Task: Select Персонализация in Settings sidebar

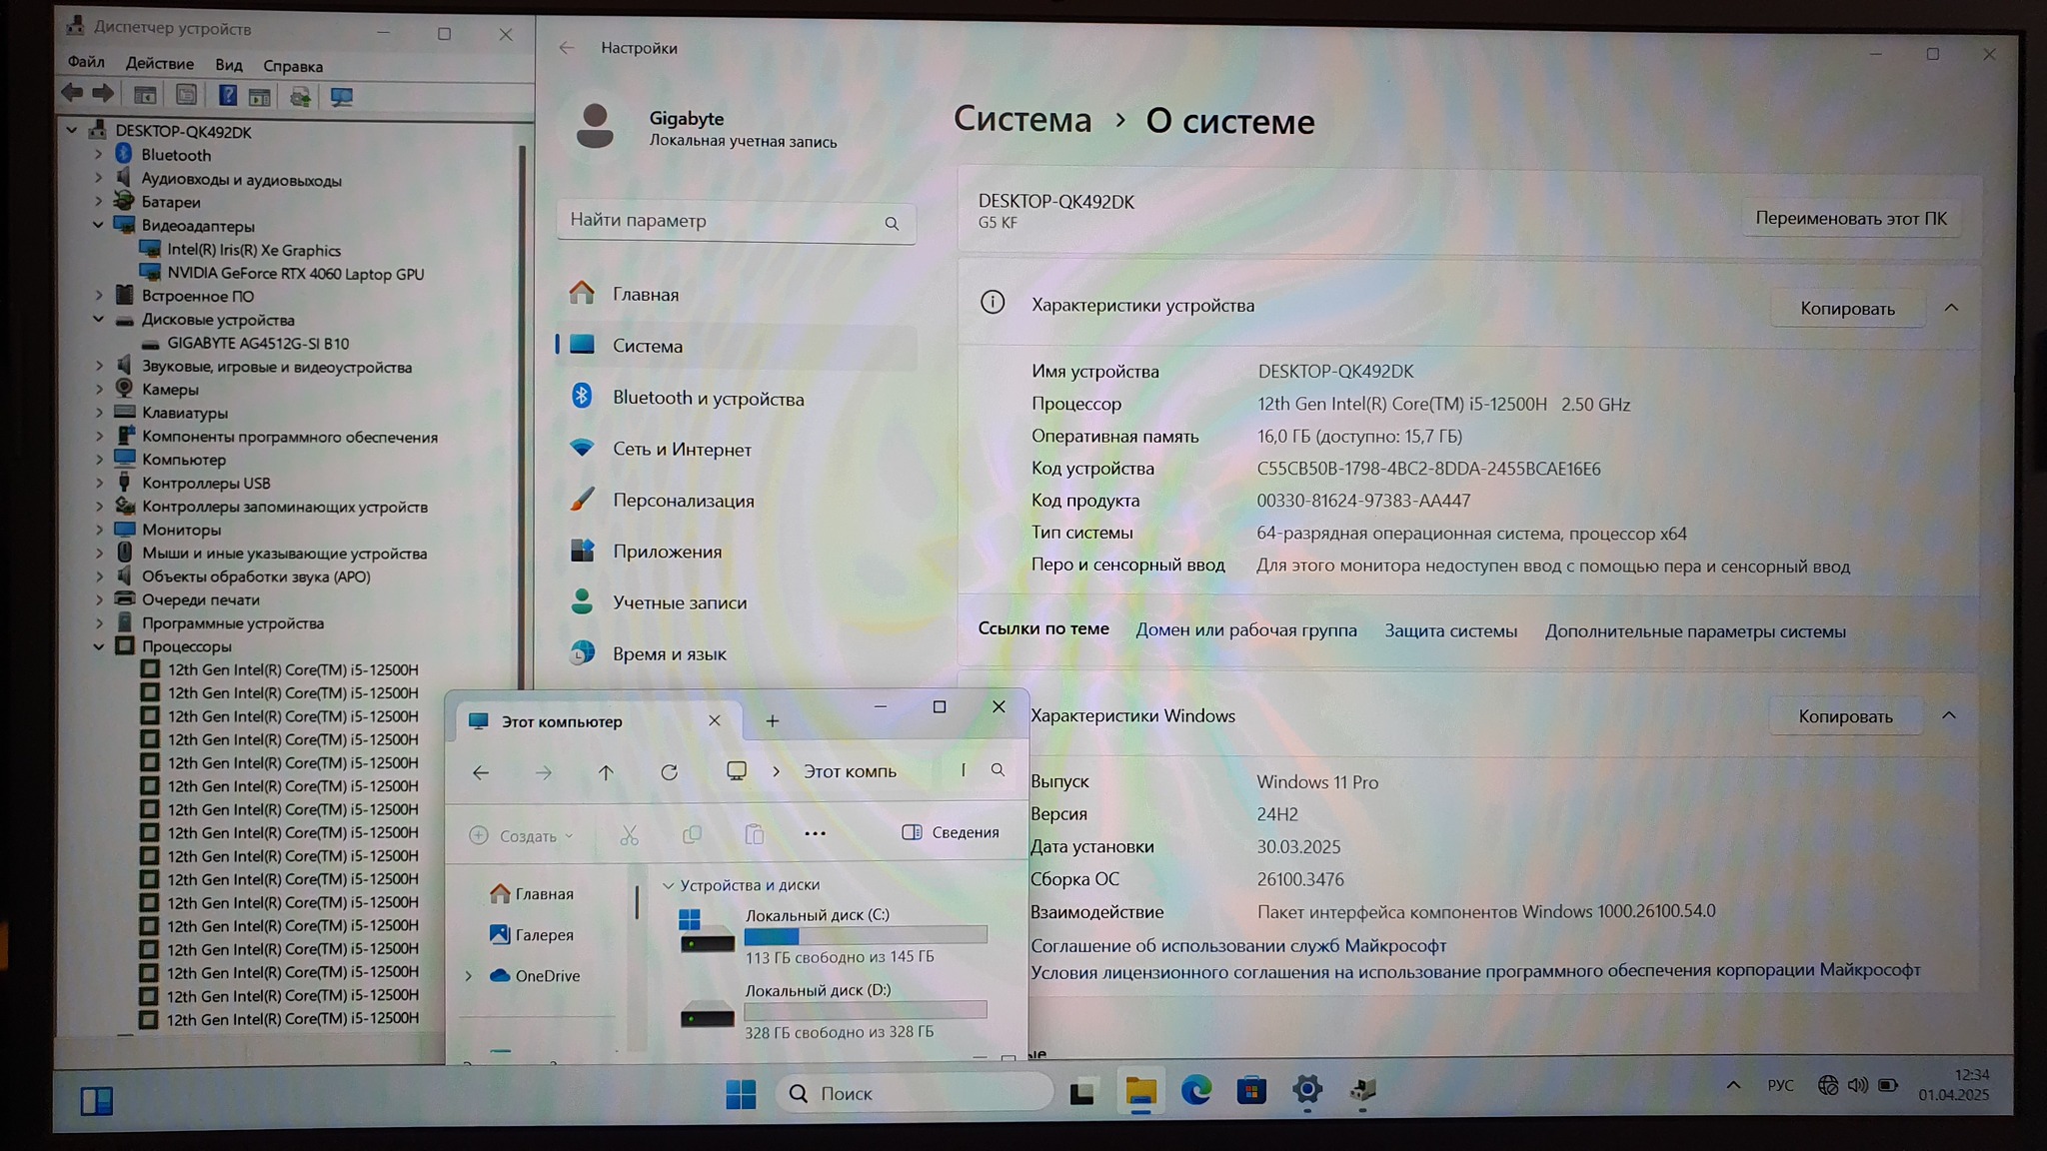Action: tap(683, 501)
